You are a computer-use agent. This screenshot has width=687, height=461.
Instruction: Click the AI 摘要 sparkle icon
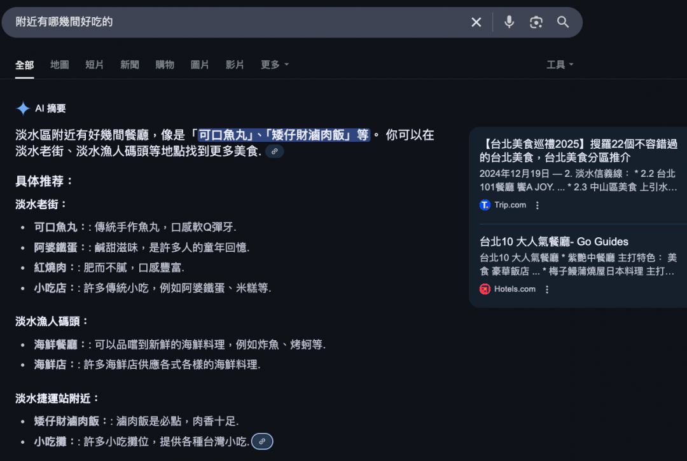click(x=23, y=109)
